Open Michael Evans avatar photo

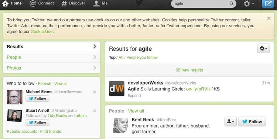click(x=15, y=97)
